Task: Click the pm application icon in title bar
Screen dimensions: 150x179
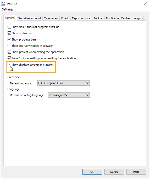Action: (x=3, y=3)
